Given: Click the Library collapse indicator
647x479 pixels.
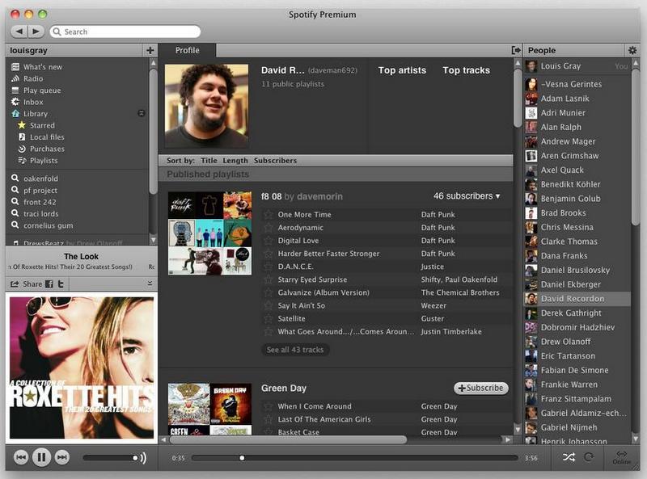Looking at the screenshot, I should (x=141, y=113).
